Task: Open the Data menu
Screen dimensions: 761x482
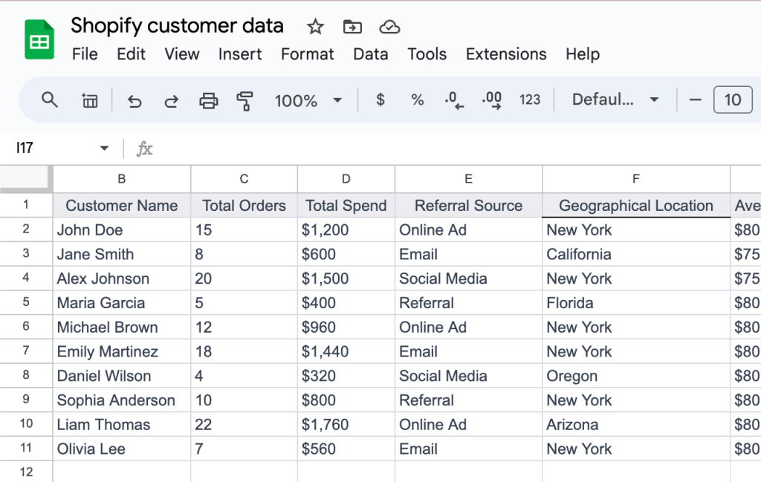Action: tap(371, 53)
